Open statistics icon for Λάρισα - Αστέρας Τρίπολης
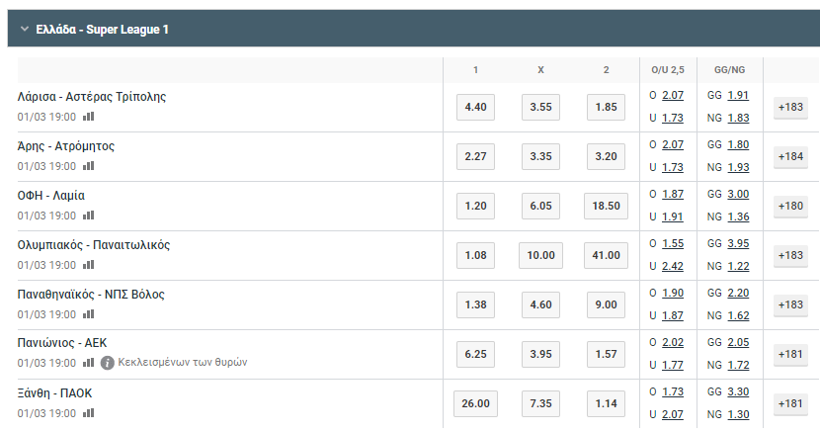Screen dimensions: 820x432 point(88,116)
